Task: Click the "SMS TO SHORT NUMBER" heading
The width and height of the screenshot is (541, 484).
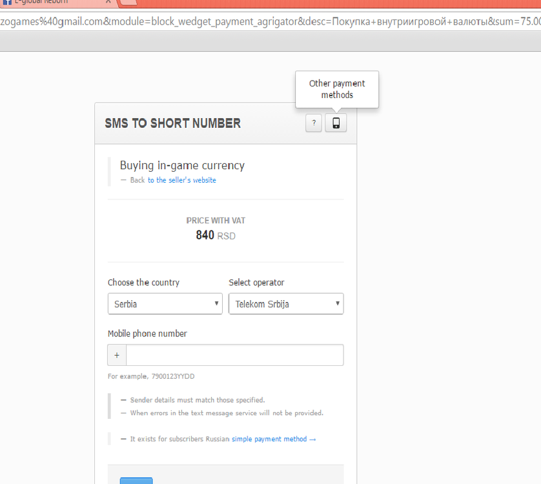Action: [x=173, y=123]
